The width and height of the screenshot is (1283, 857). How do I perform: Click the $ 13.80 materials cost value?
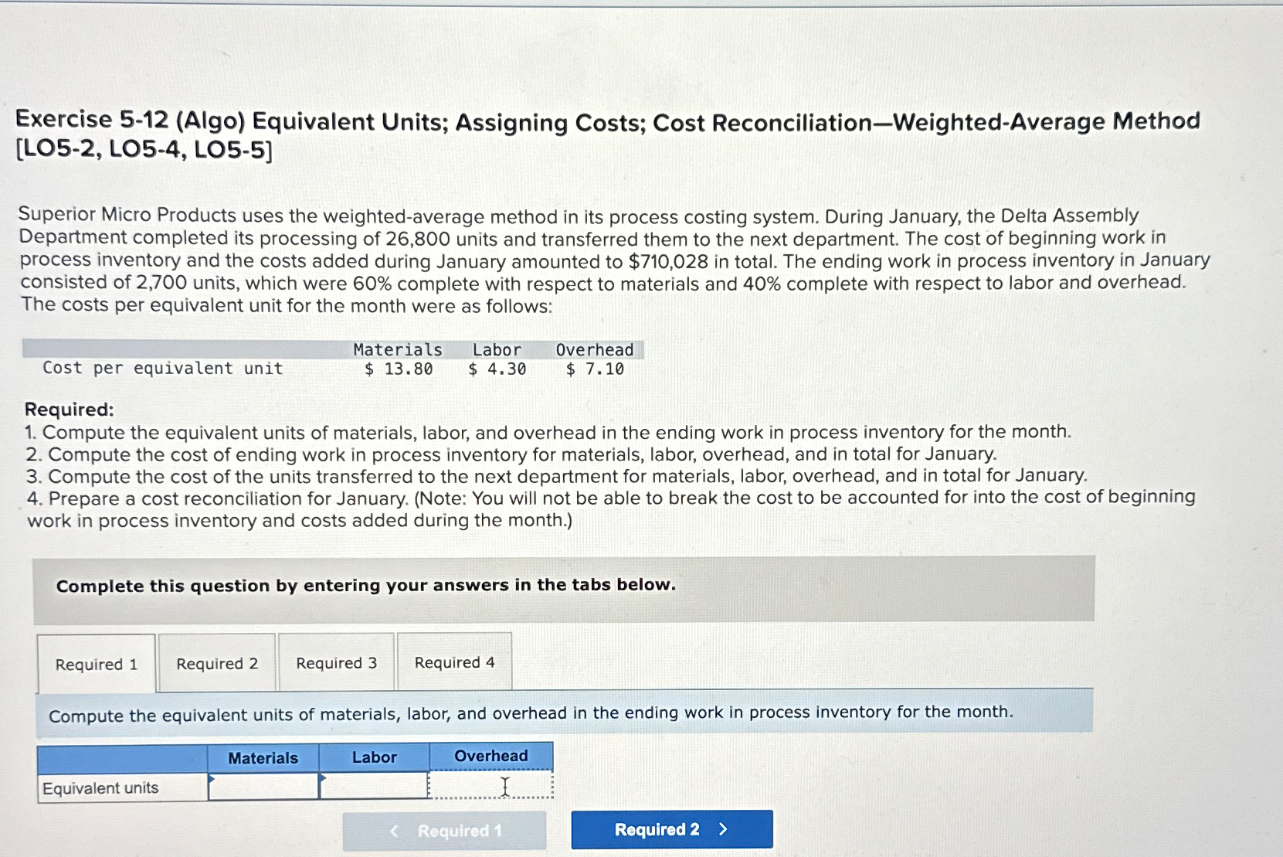click(x=399, y=369)
